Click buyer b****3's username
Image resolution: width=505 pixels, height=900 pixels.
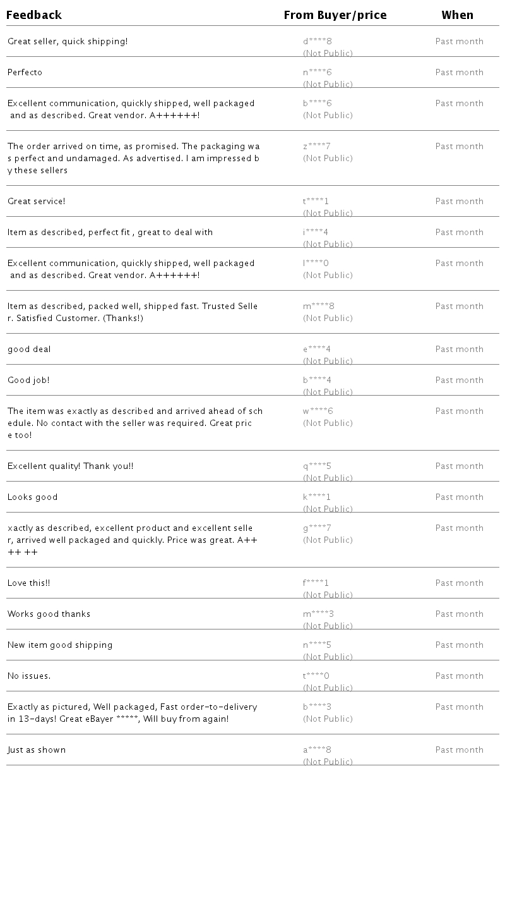(317, 707)
